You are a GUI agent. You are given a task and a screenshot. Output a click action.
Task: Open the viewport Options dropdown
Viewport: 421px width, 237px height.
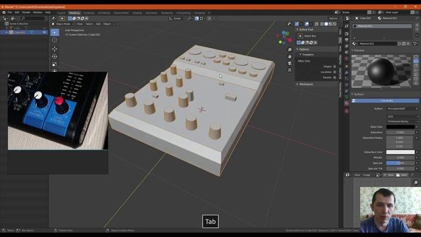tap(334, 18)
